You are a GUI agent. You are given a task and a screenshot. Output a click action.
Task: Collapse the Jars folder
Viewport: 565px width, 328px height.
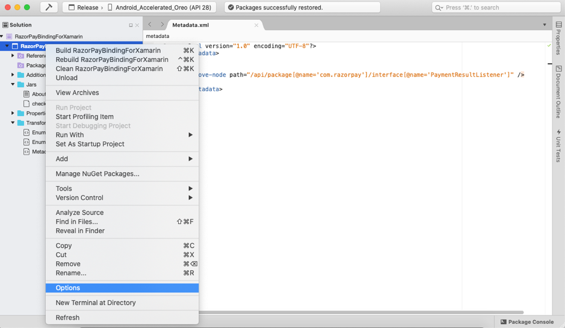pyautogui.click(x=13, y=84)
